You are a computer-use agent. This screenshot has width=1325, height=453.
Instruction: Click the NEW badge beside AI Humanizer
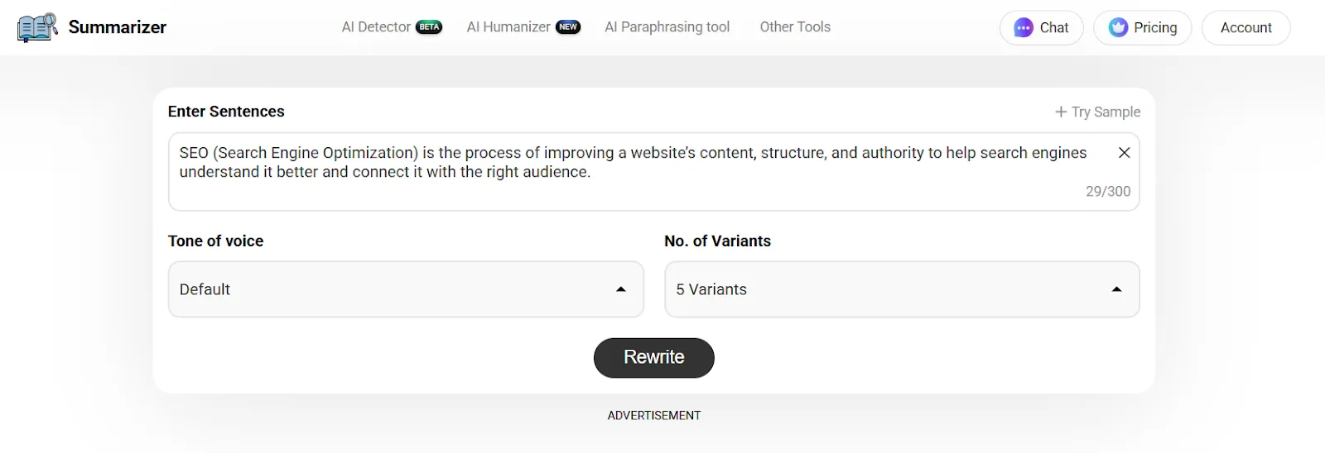568,27
